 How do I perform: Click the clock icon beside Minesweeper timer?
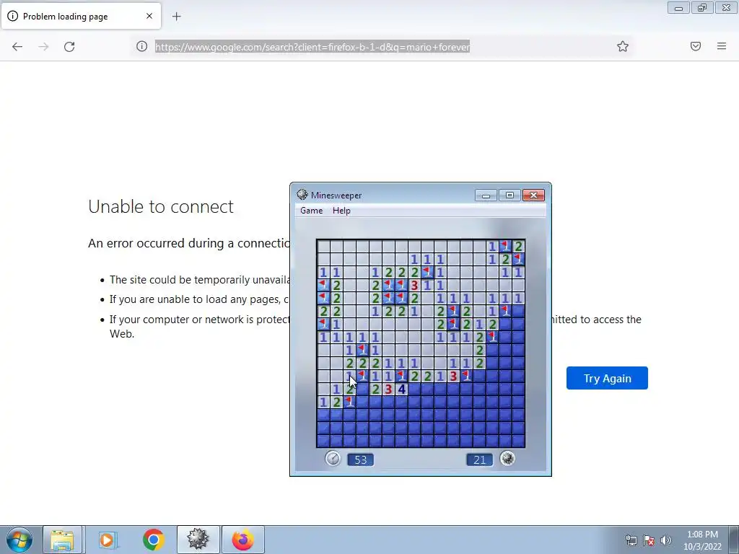[x=333, y=458]
